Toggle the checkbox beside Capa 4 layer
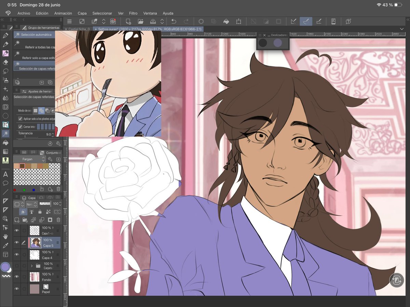Viewport: 410px width, 307px height. (x=24, y=254)
